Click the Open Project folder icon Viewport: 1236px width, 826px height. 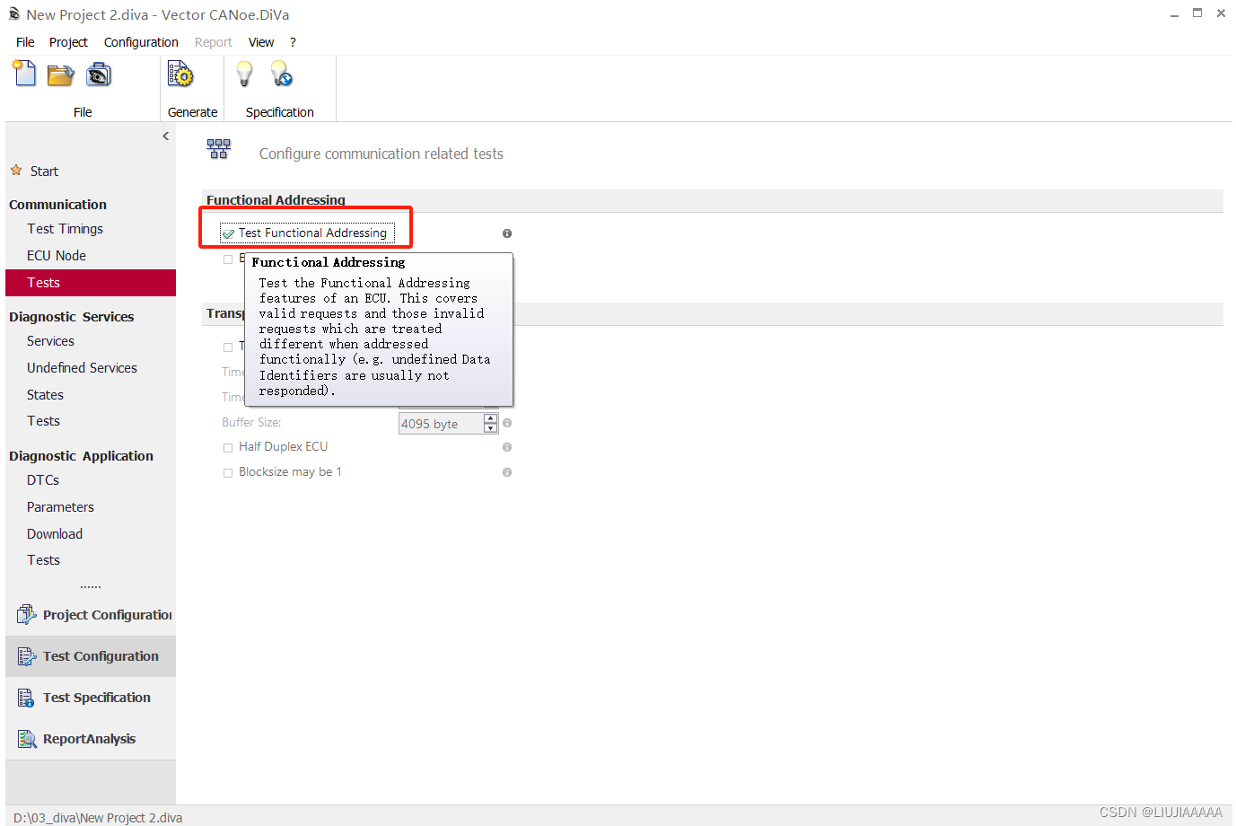(61, 75)
